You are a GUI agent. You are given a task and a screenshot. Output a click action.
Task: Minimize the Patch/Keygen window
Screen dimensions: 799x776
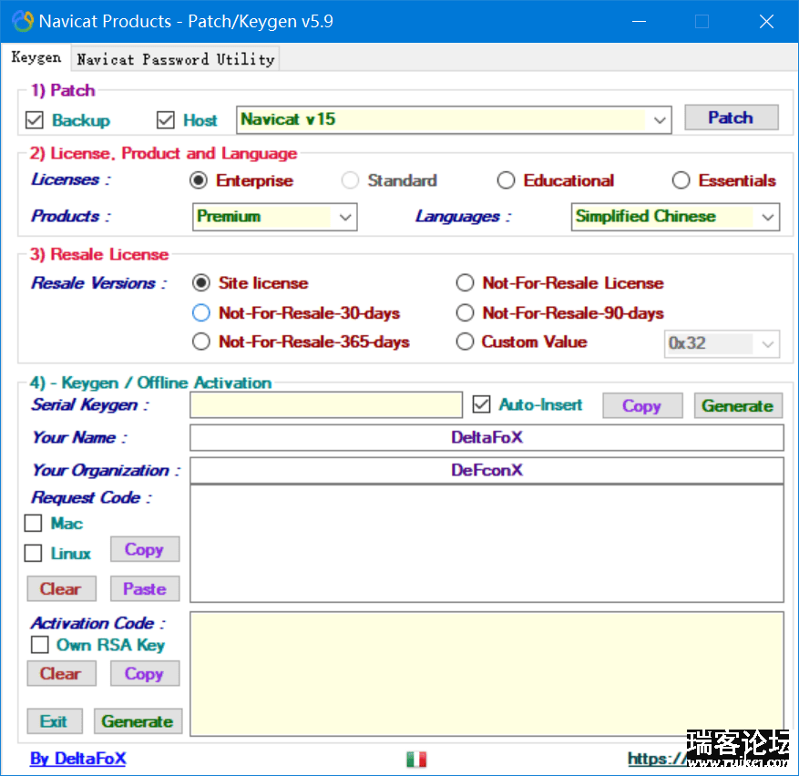click(x=639, y=21)
